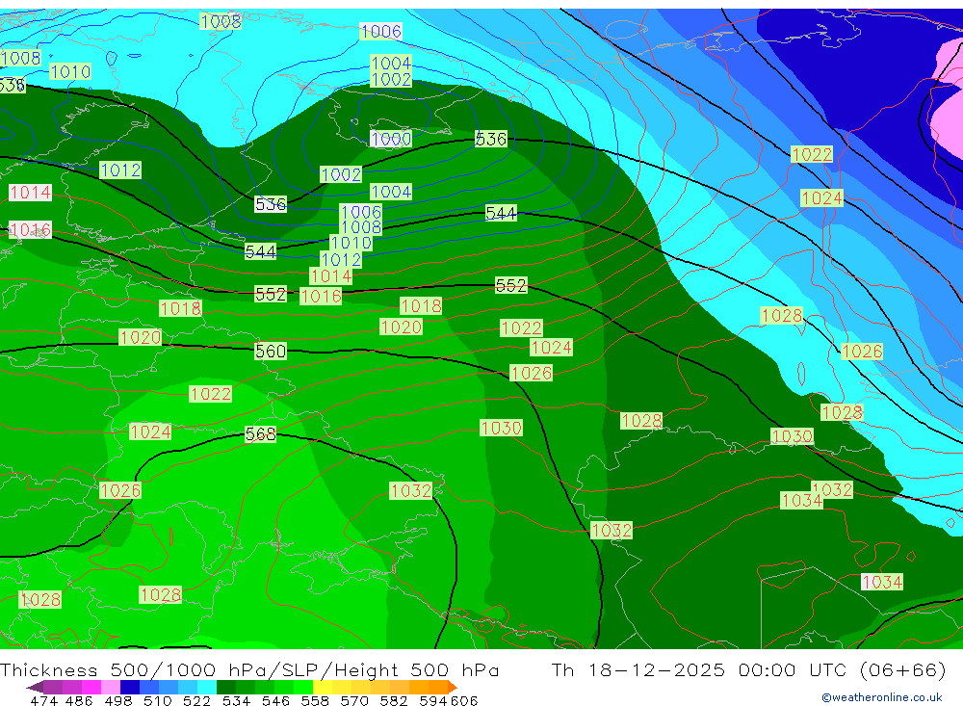Click the legend value 606

point(464,700)
